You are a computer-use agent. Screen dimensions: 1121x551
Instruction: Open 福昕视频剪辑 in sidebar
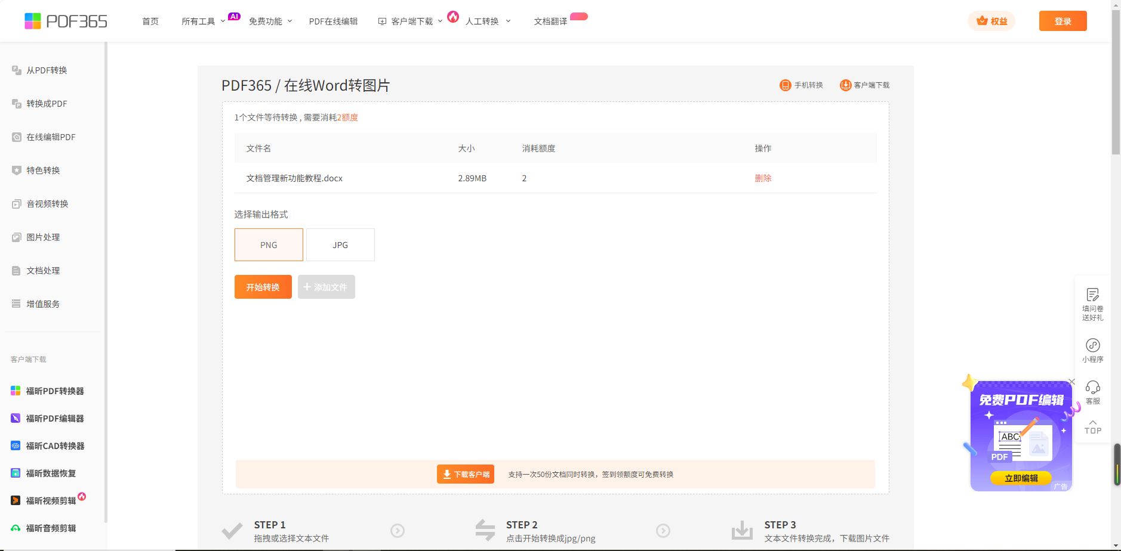point(51,501)
